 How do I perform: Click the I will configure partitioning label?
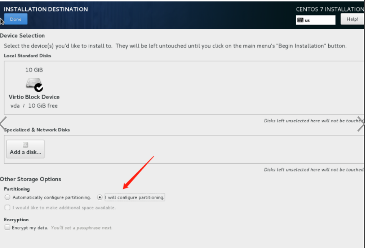[135, 197]
